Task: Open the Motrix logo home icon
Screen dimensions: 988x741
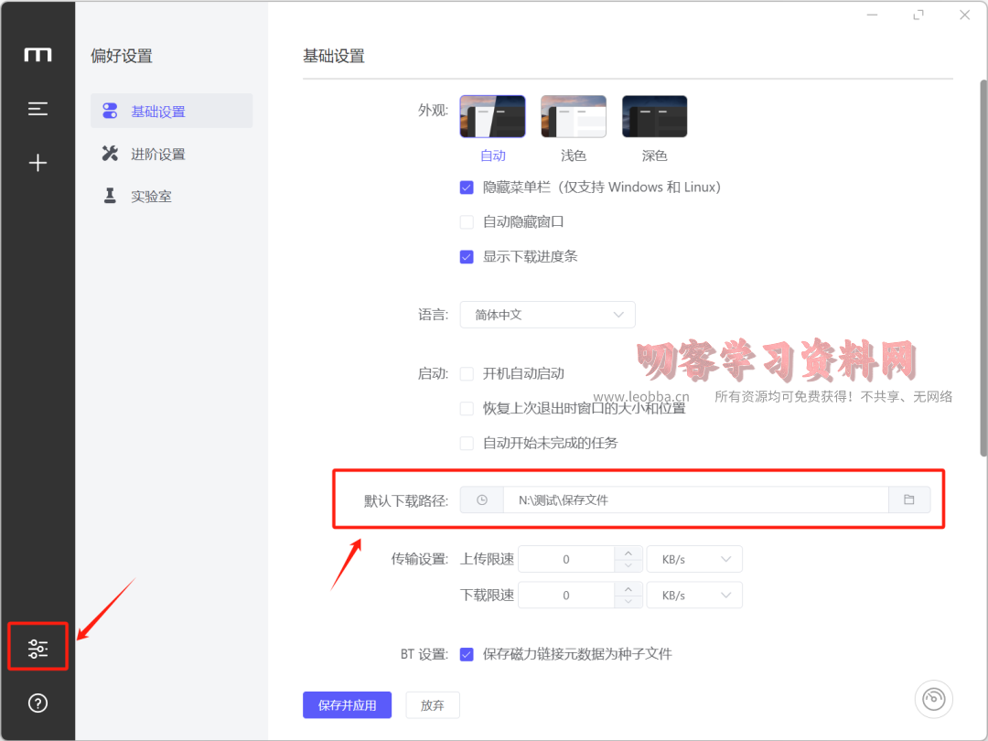Action: click(x=38, y=54)
